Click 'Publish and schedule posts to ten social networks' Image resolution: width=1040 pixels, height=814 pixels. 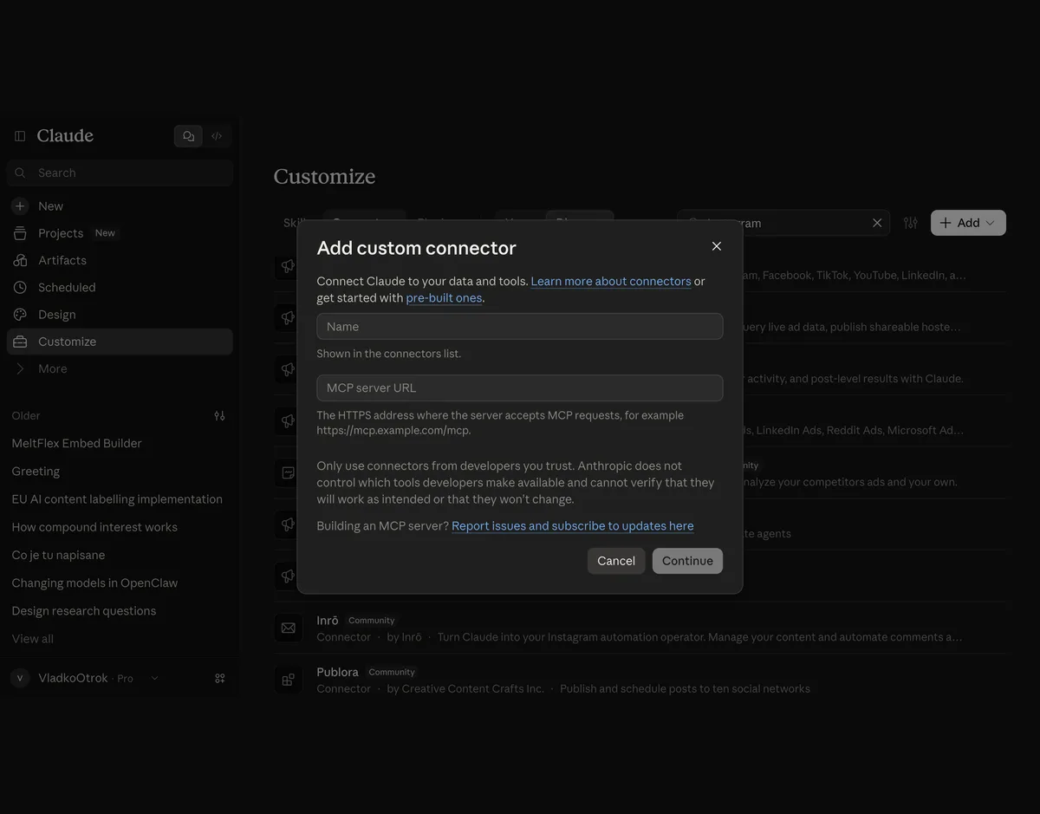(x=685, y=688)
